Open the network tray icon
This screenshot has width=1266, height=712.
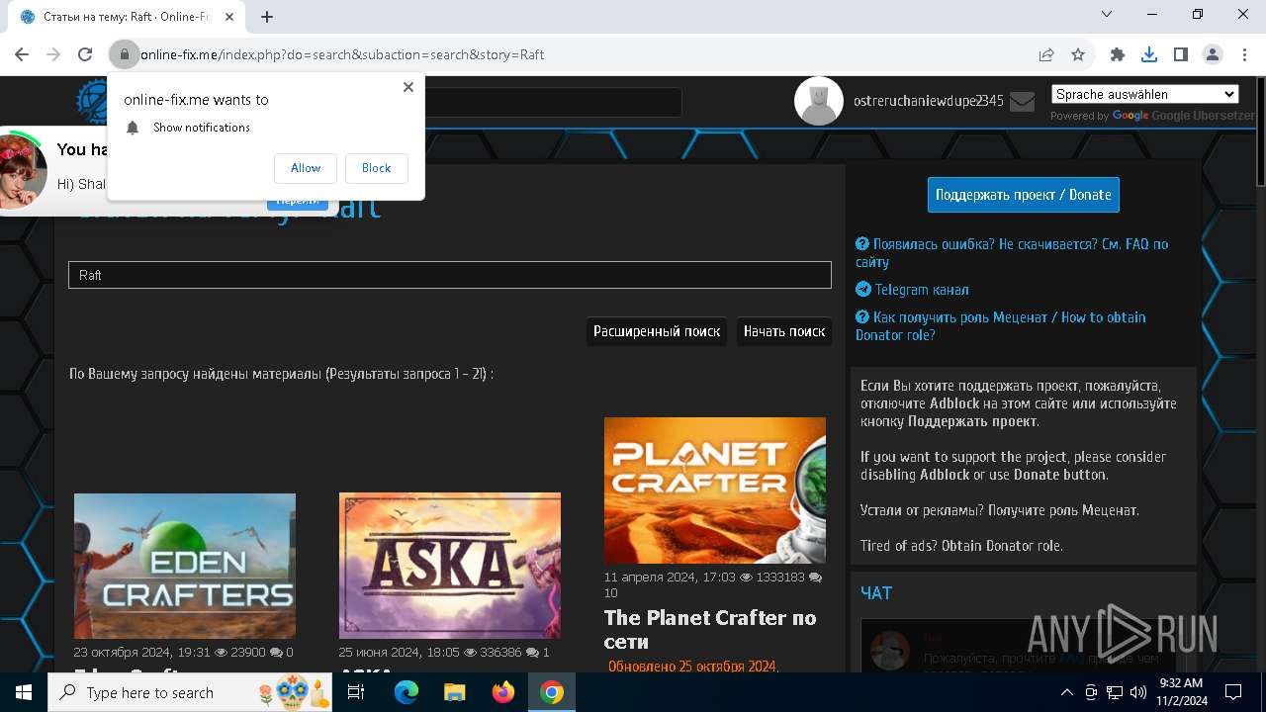1115,692
